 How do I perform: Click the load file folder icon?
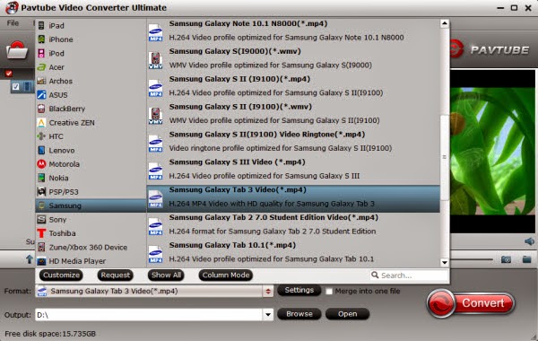click(17, 50)
